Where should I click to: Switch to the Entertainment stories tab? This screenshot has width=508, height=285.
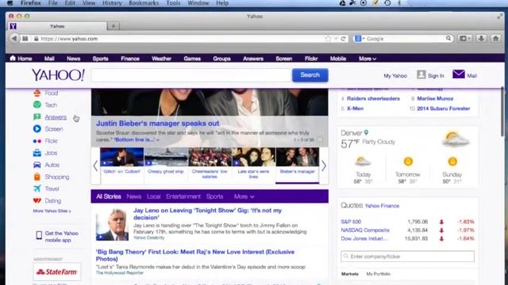(183, 196)
